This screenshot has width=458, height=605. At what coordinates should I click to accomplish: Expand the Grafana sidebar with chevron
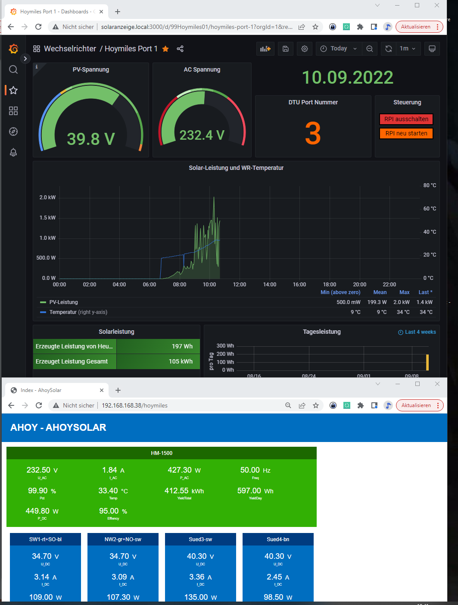tap(25, 59)
